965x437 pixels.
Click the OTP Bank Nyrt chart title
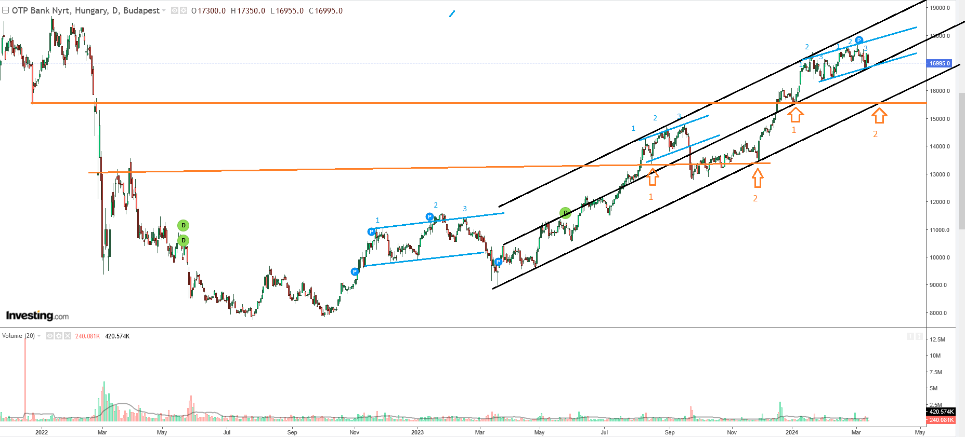(x=86, y=10)
